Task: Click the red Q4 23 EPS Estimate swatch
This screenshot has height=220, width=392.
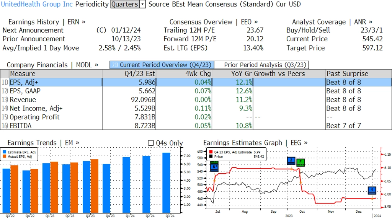Action: (211, 152)
